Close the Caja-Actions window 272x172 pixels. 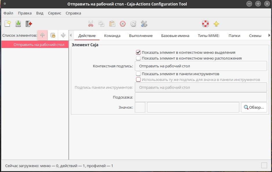click(267, 4)
